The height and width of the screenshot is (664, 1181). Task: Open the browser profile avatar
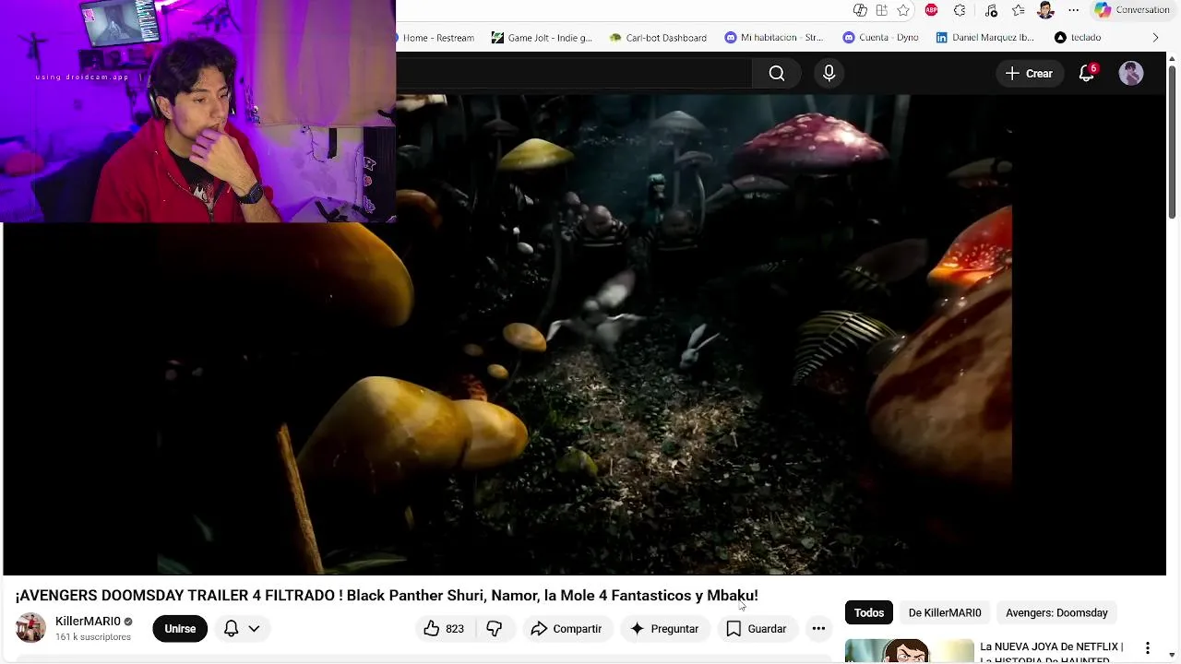pos(1045,10)
